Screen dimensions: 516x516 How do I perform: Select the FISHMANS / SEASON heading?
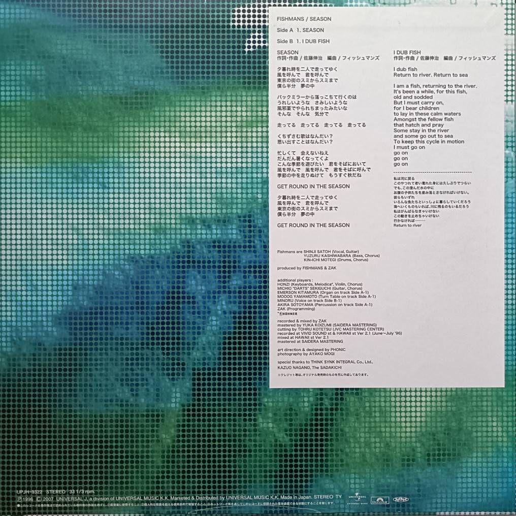tap(304, 19)
